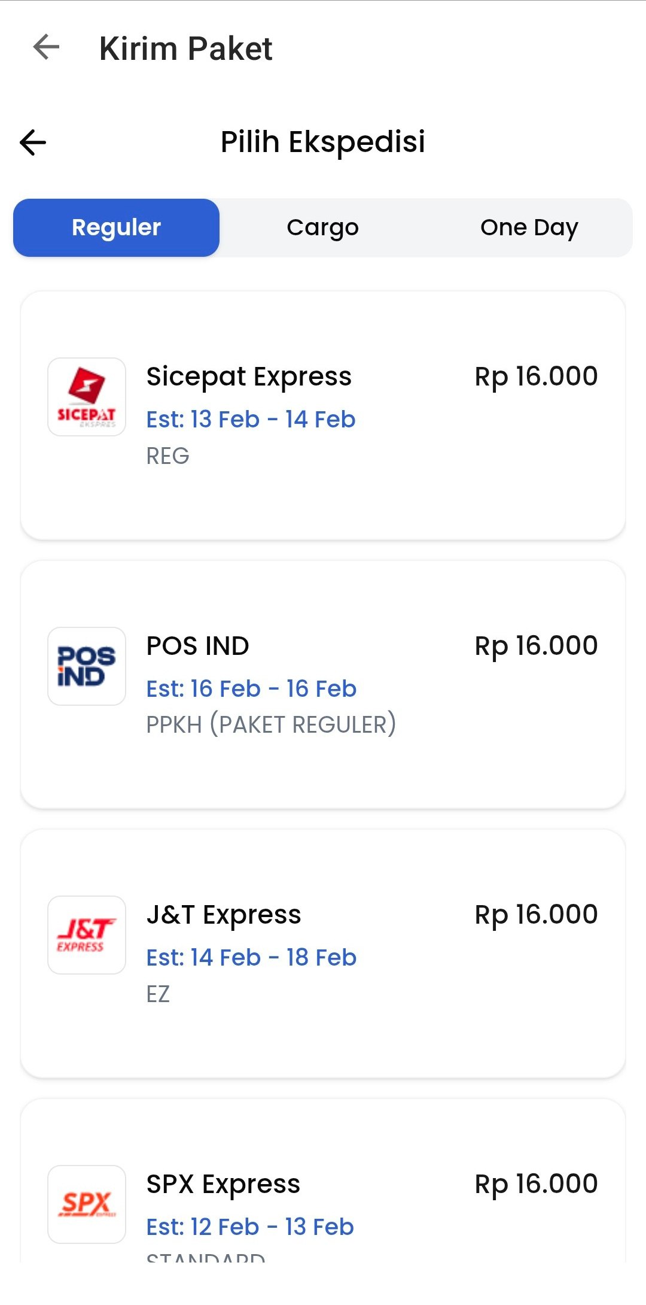The image size is (646, 1305).
Task: Select the Reguler tab
Action: (x=117, y=227)
